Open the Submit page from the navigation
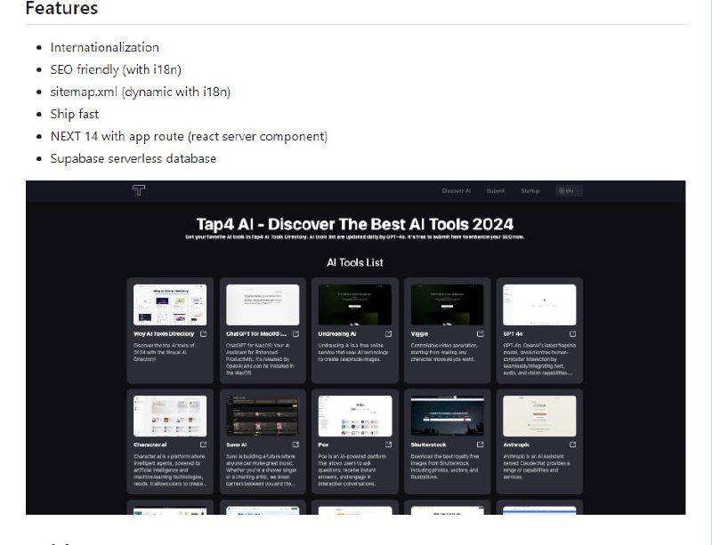This screenshot has height=545, width=712. [496, 190]
